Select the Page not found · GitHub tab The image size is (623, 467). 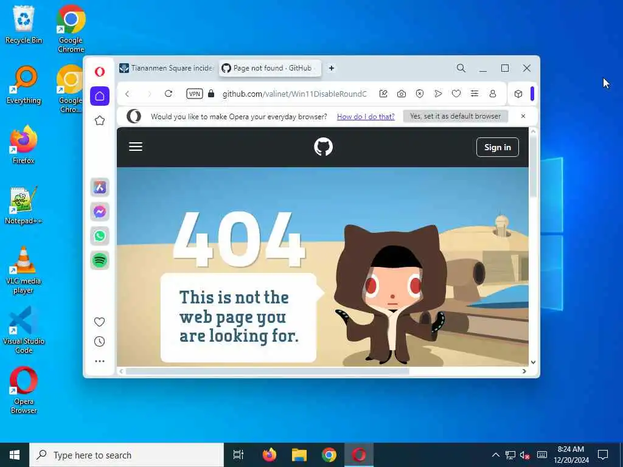click(270, 68)
